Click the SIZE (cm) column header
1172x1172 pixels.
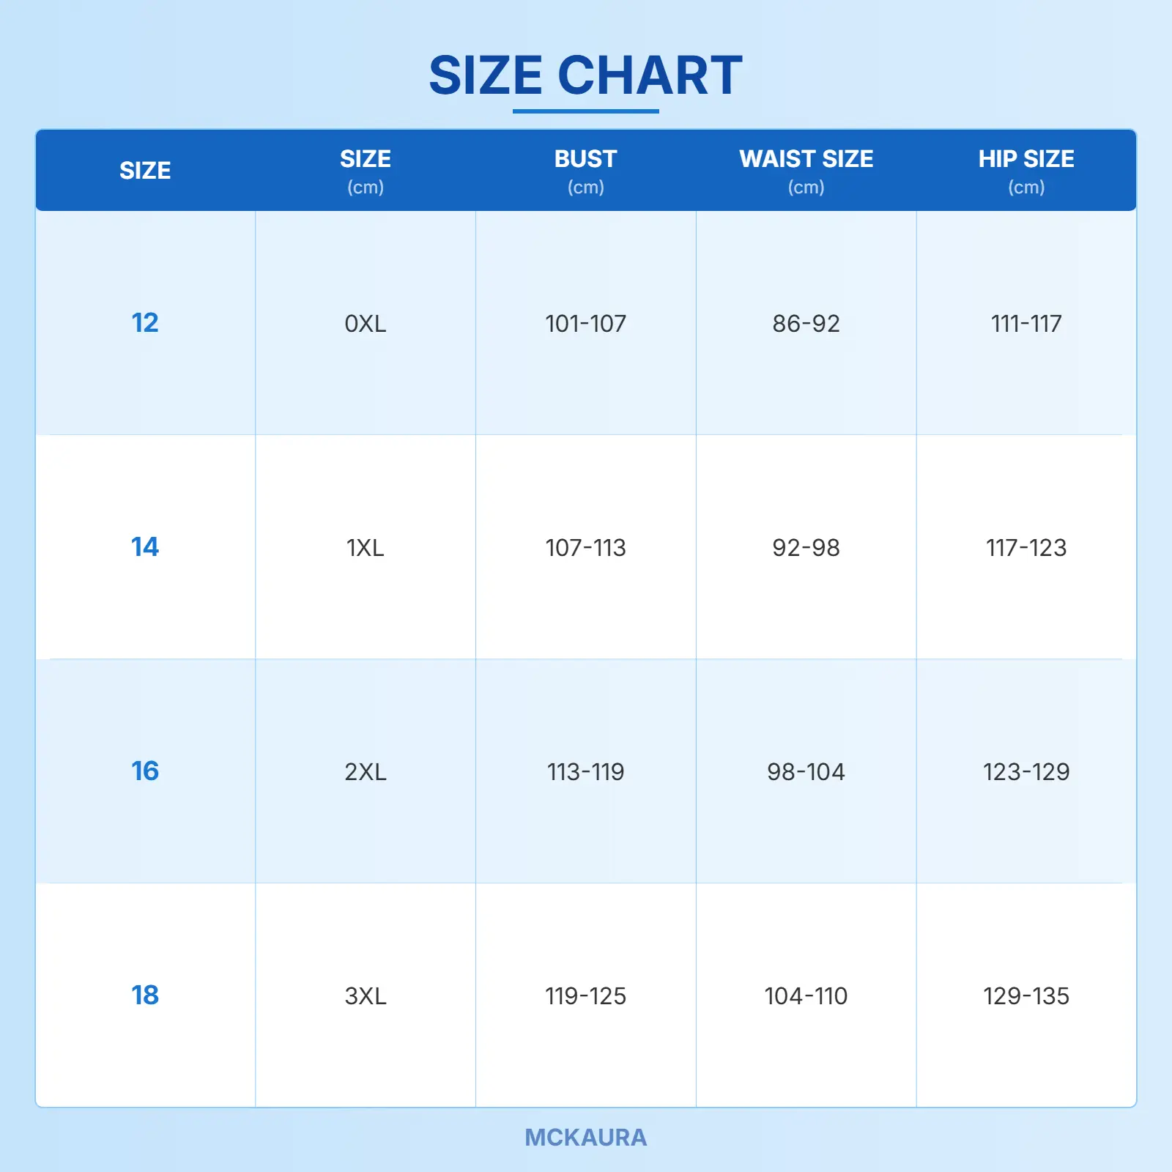365,170
